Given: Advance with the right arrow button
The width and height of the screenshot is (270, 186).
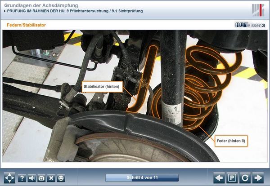Looking at the screenshot, I should 258,178.
